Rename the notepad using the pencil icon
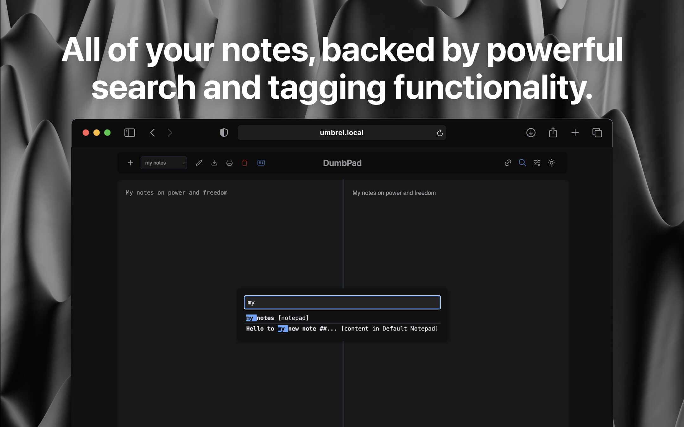The height and width of the screenshot is (427, 684). tap(199, 163)
